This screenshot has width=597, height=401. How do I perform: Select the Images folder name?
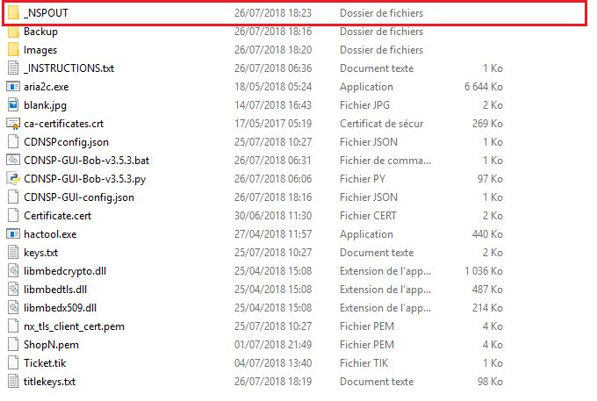[40, 50]
